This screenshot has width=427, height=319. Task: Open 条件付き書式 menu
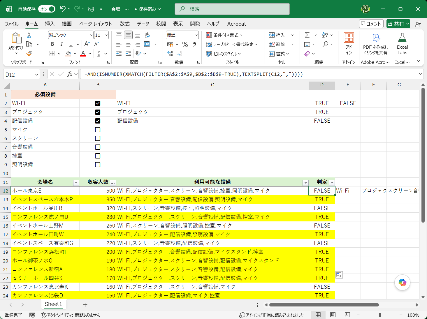click(224, 35)
